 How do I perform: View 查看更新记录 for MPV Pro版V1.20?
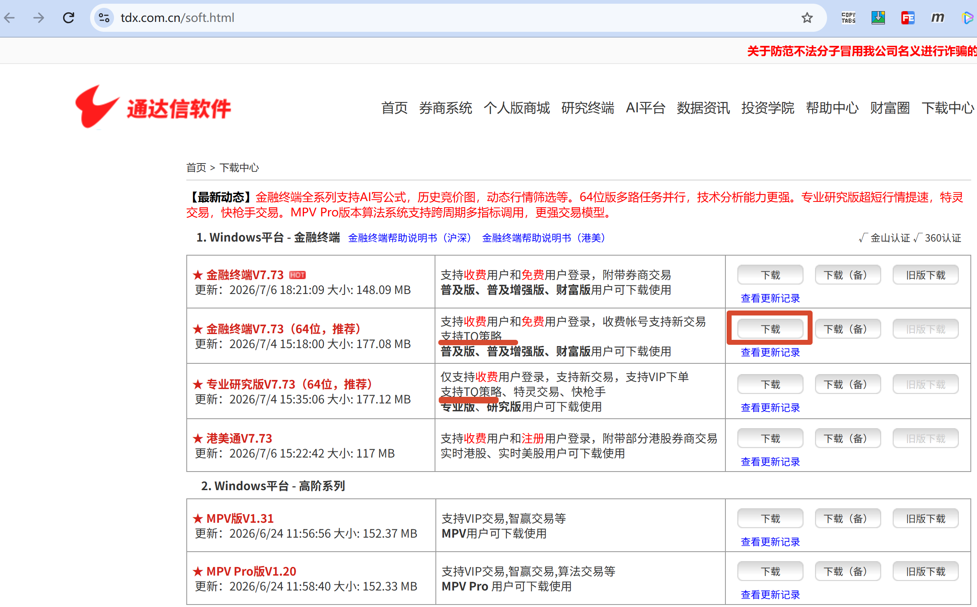click(770, 595)
